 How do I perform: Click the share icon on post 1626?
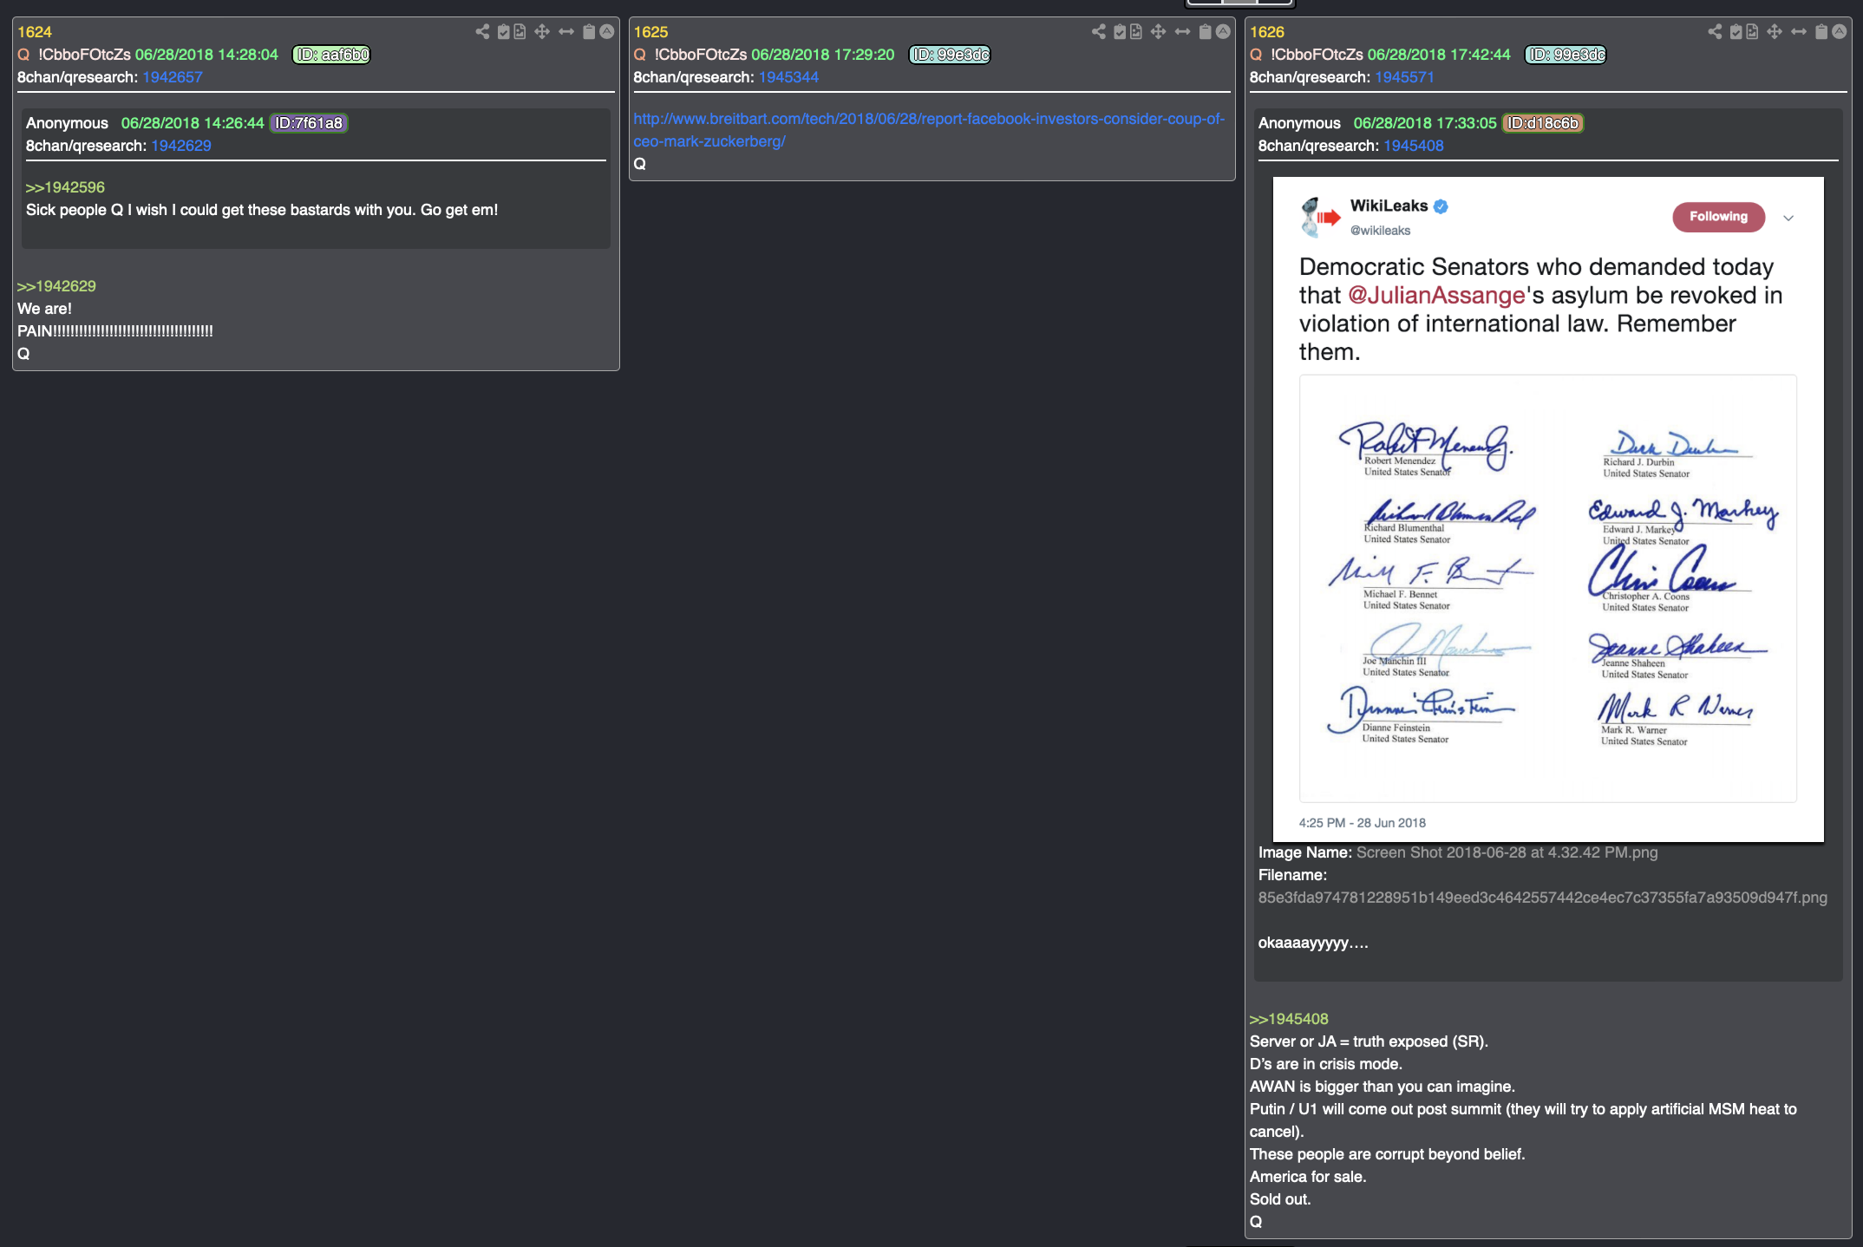click(x=1715, y=32)
